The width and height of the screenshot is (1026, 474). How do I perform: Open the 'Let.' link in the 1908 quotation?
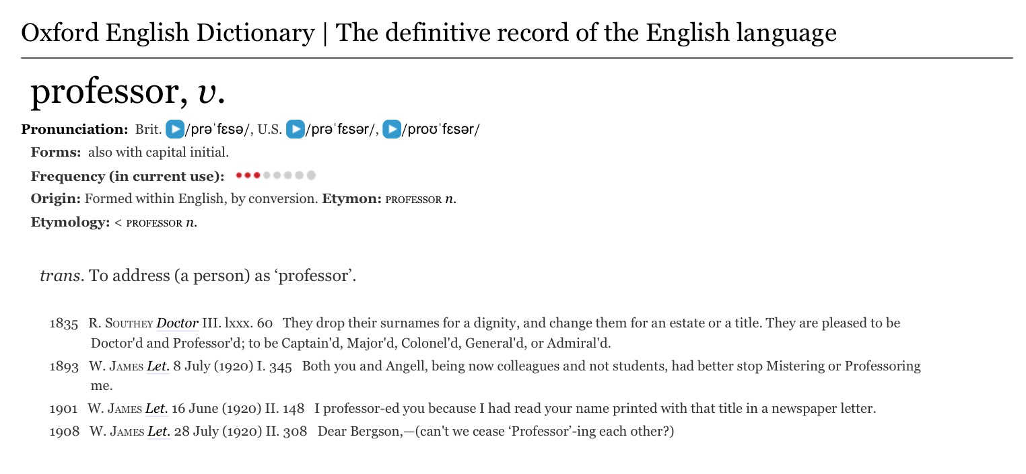tap(158, 432)
